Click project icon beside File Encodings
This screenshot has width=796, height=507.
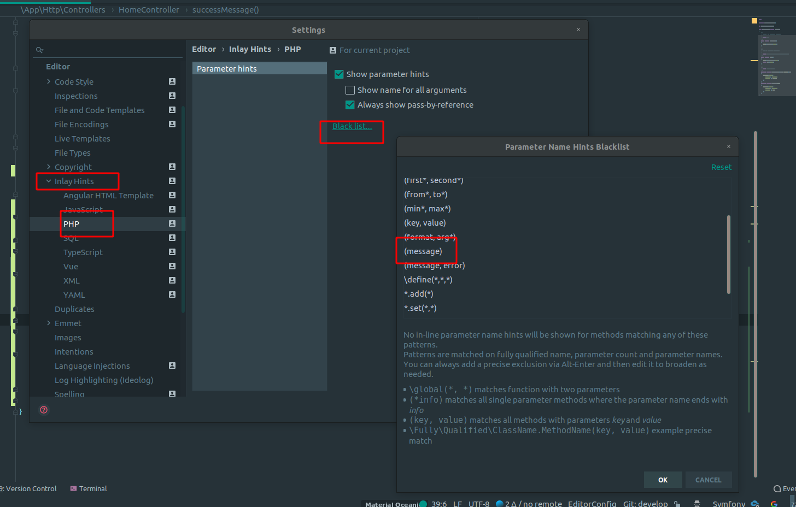point(172,124)
